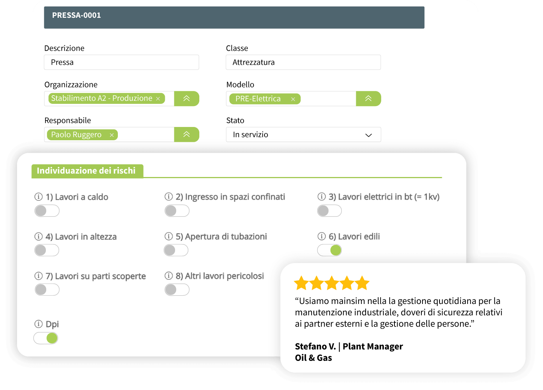This screenshot has height=390, width=543.
Task: Expand the Modello selector chevron button
Action: 368,99
